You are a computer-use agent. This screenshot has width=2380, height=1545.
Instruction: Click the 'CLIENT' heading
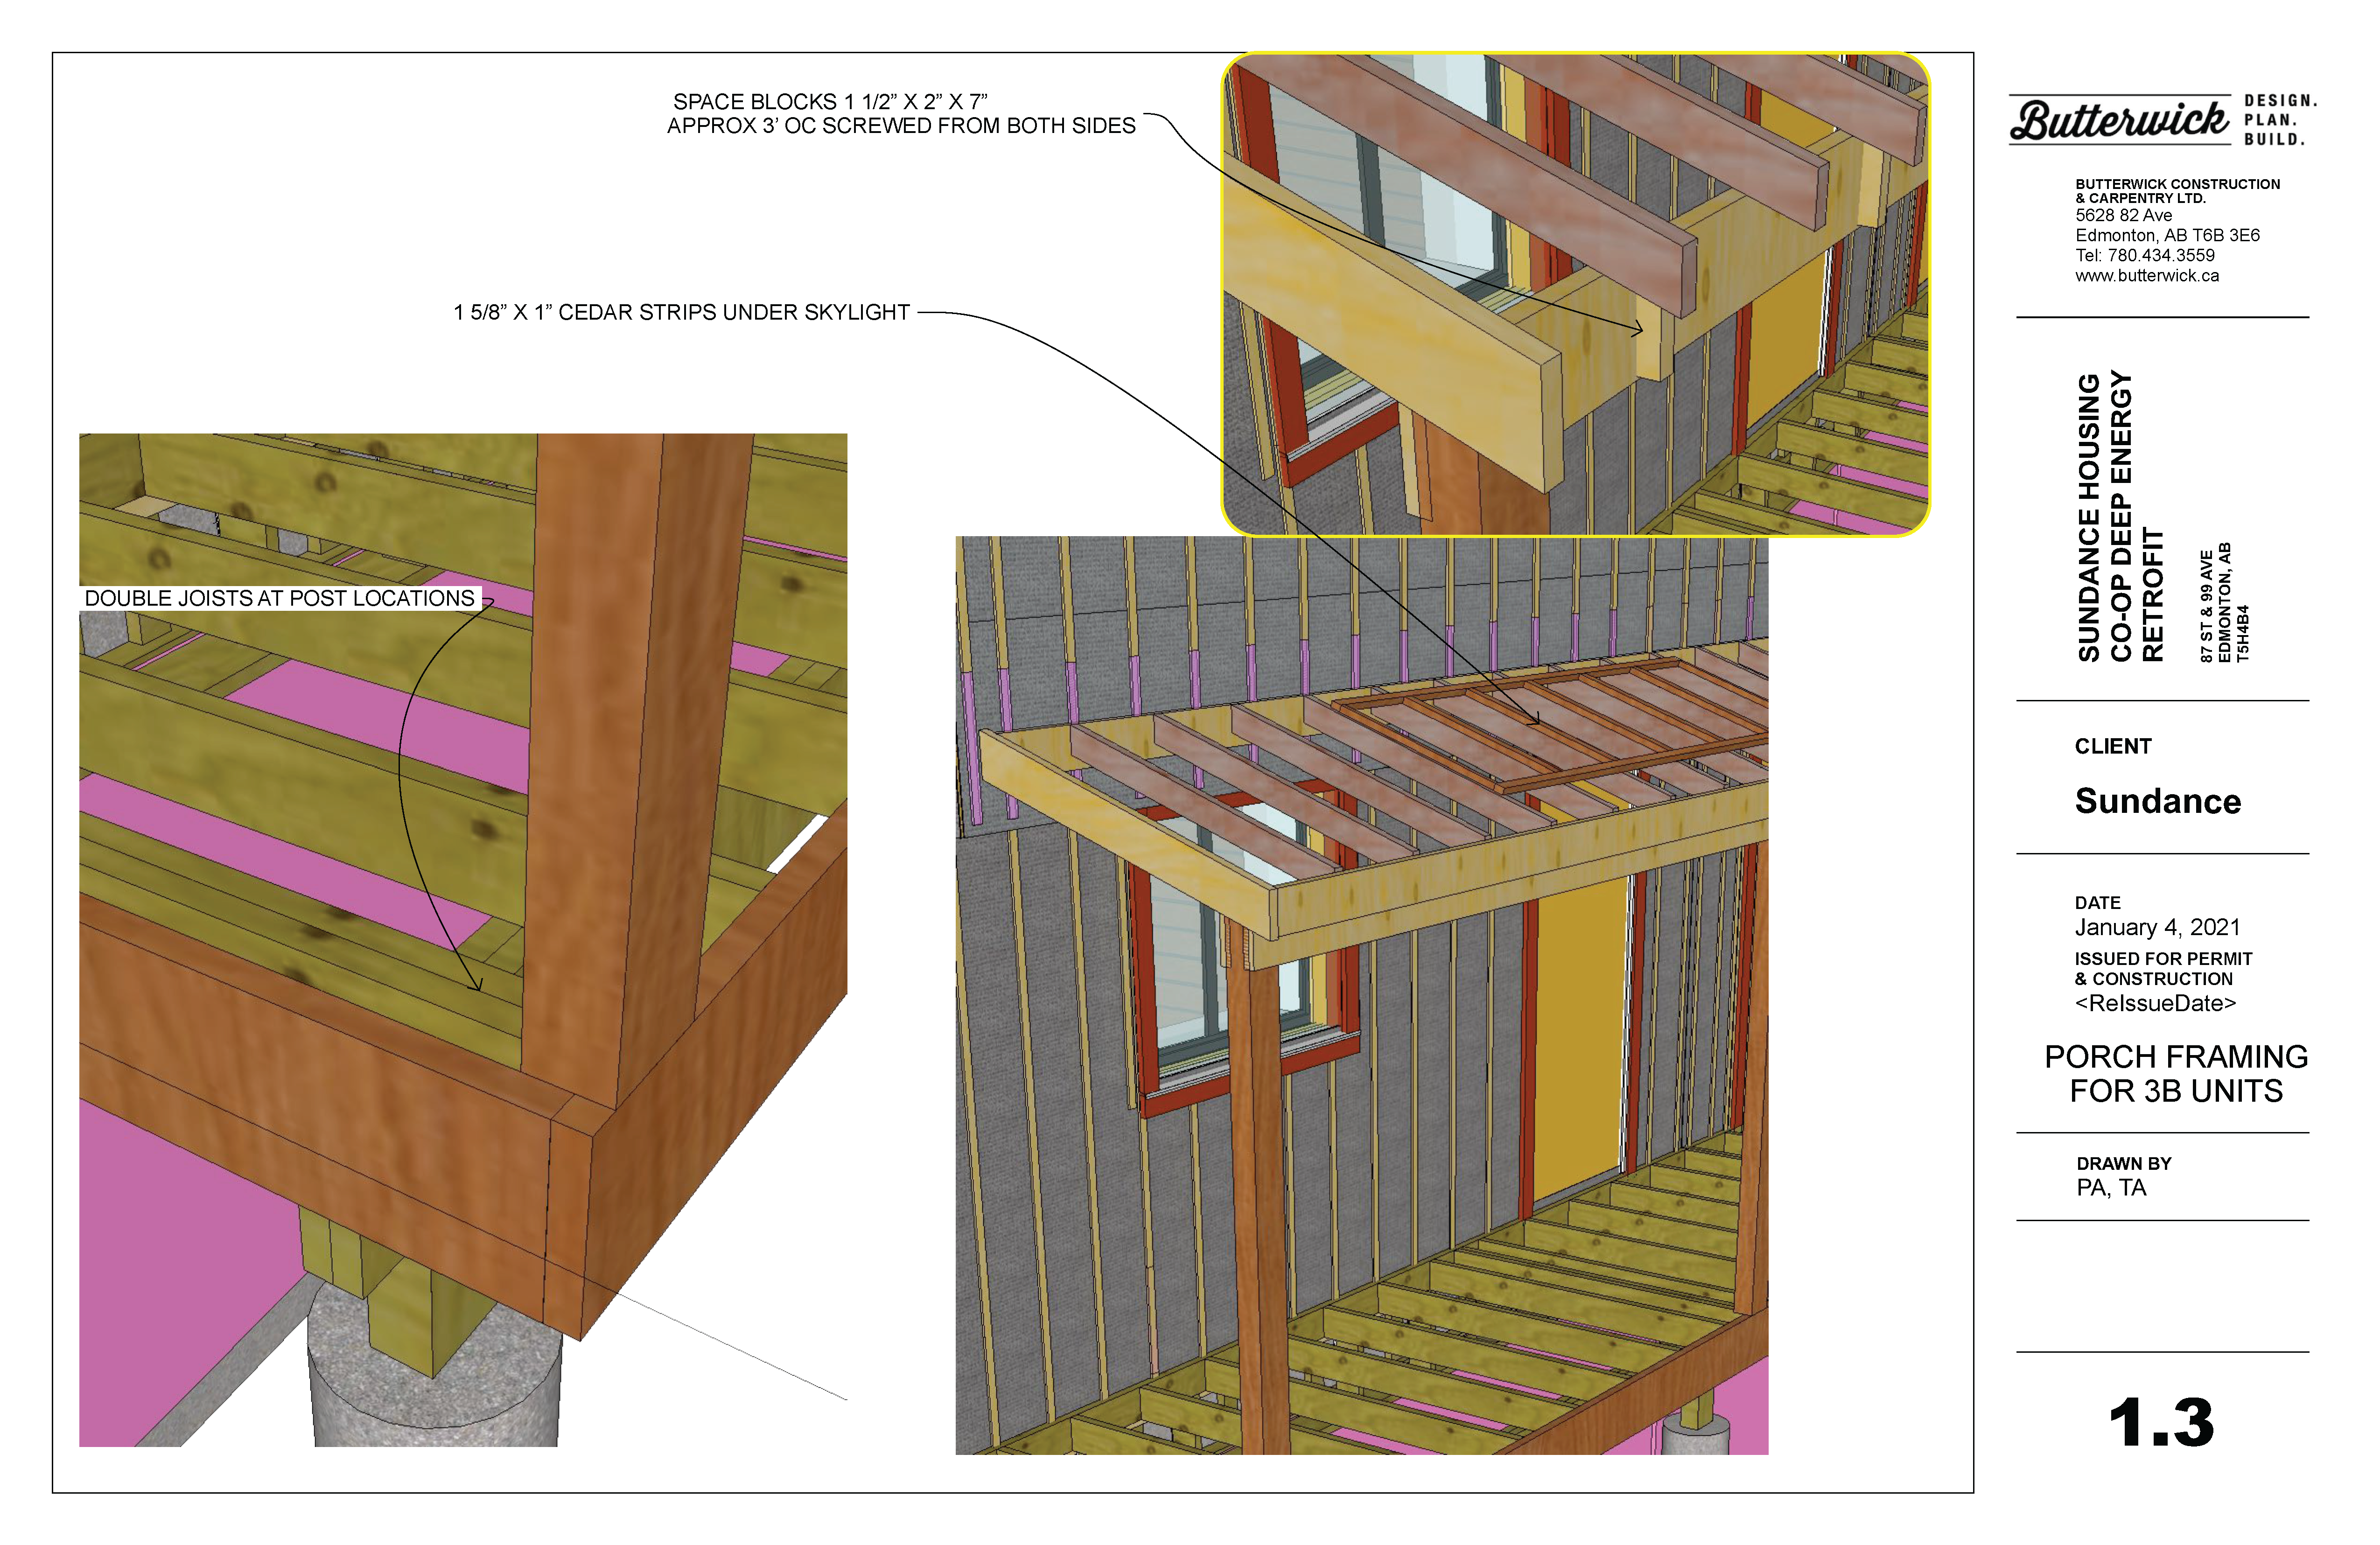point(2113,747)
